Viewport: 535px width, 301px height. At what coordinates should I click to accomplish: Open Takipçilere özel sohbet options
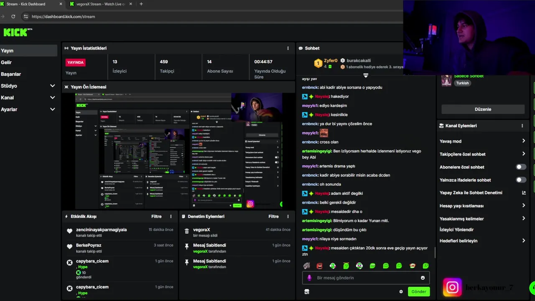click(523, 154)
